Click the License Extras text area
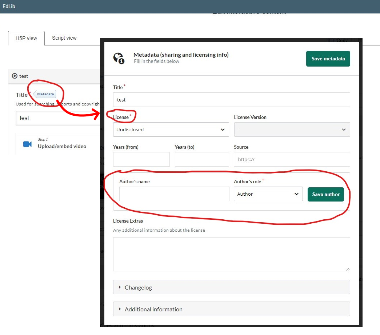 pyautogui.click(x=231, y=254)
